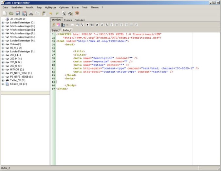Viewport: 221px width, 171px height.
Task: Click the color picker icon in tag toolbar
Action: pyautogui.click(x=58, y=25)
